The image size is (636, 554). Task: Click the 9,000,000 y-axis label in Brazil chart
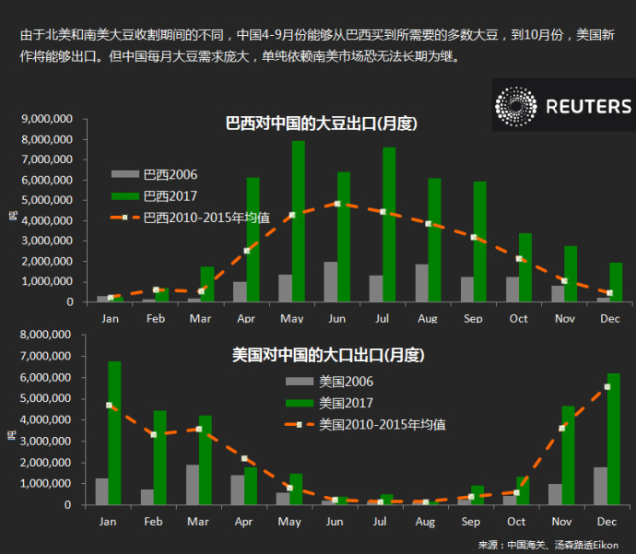coord(46,119)
